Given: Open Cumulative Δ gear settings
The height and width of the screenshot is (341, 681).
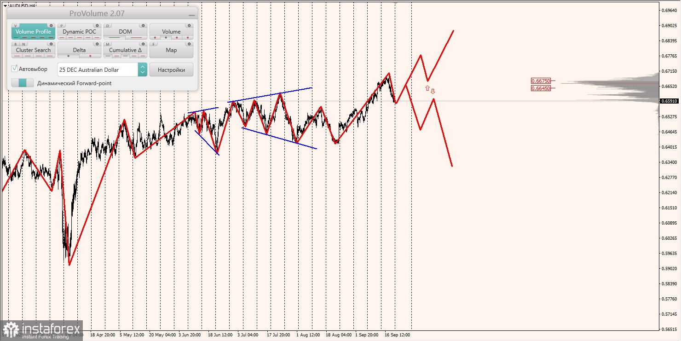Looking at the screenshot, I should pos(143,44).
